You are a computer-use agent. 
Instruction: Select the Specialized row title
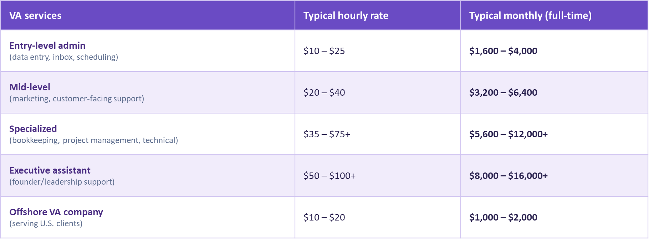(x=33, y=129)
